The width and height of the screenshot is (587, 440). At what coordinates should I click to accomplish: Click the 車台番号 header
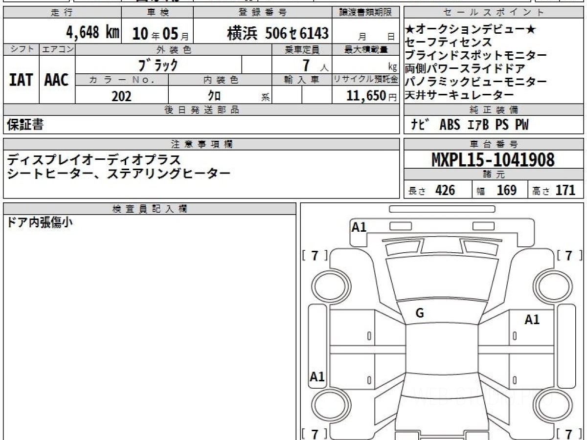pyautogui.click(x=494, y=144)
